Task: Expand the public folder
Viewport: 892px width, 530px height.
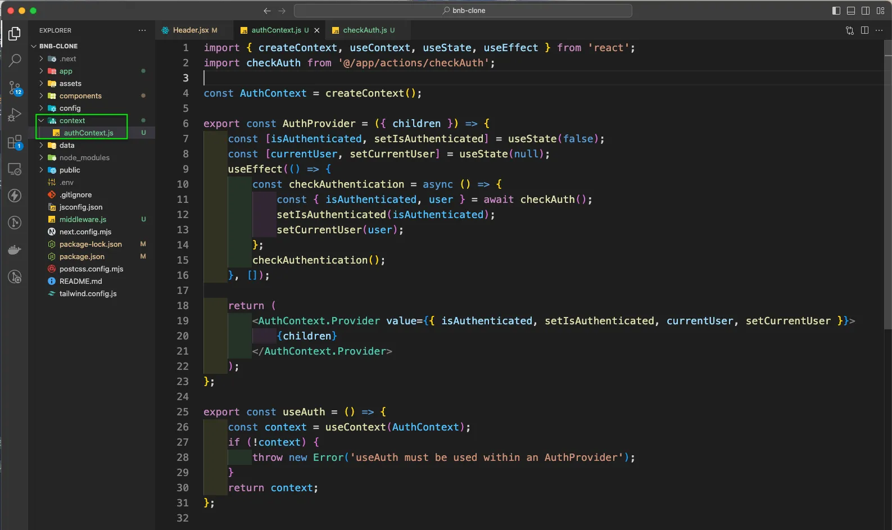Action: click(41, 170)
